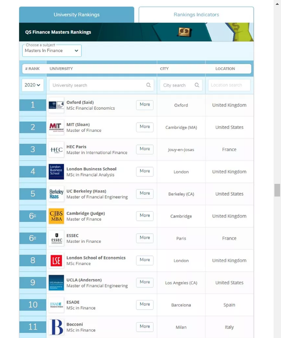
Task: Open the Bocconi university link
Action: click(x=75, y=324)
